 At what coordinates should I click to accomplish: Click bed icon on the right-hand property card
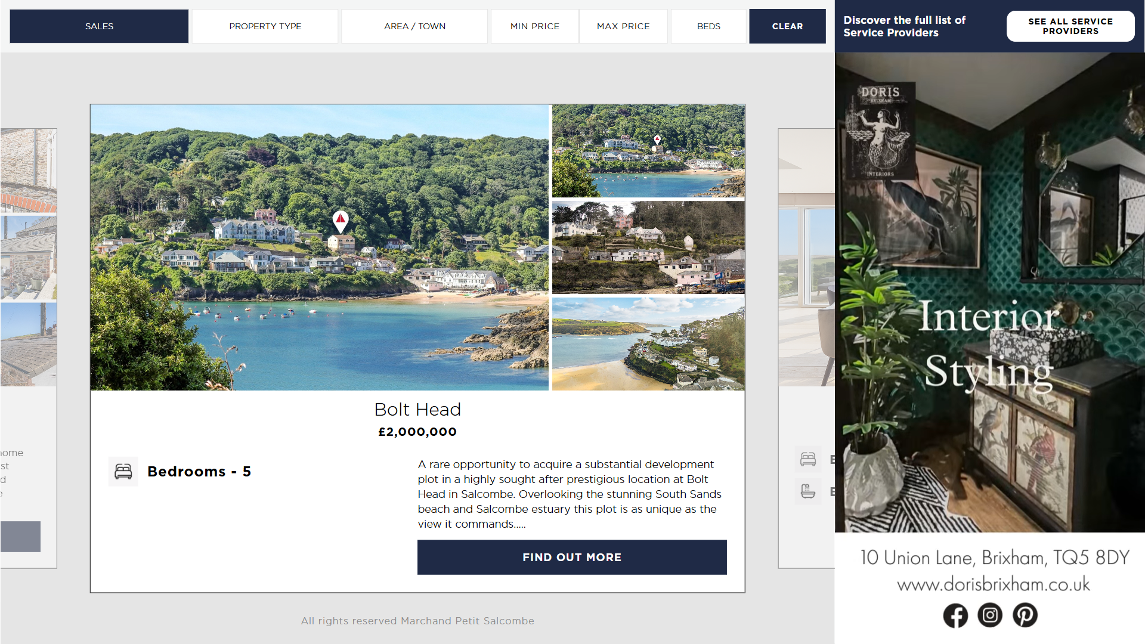808,459
